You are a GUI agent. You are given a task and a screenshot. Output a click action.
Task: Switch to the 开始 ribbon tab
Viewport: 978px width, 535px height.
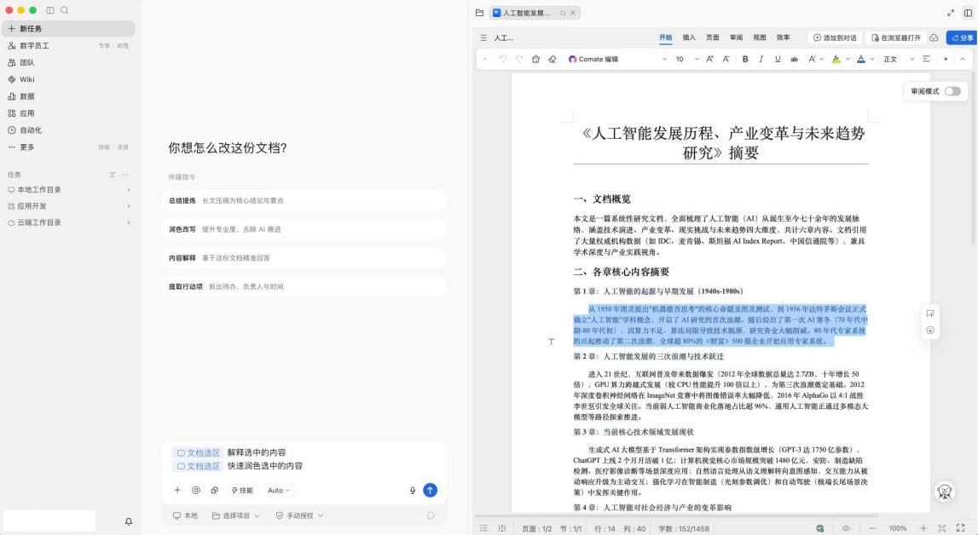tap(666, 38)
